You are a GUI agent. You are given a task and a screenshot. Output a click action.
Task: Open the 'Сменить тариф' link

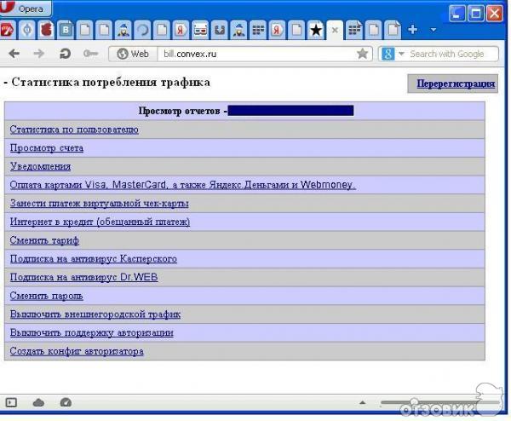44,240
